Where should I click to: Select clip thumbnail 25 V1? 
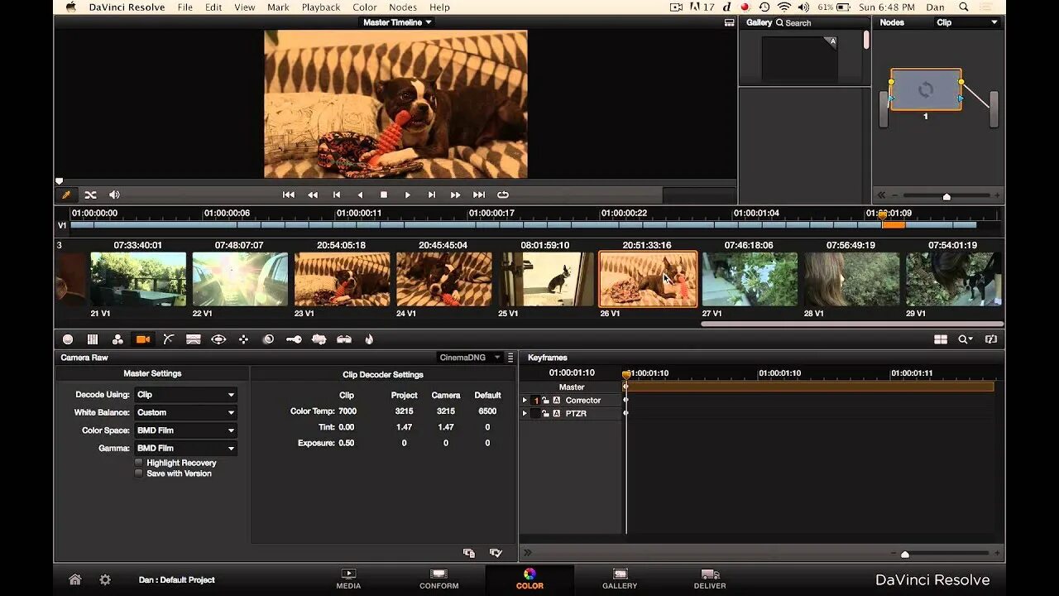(546, 280)
